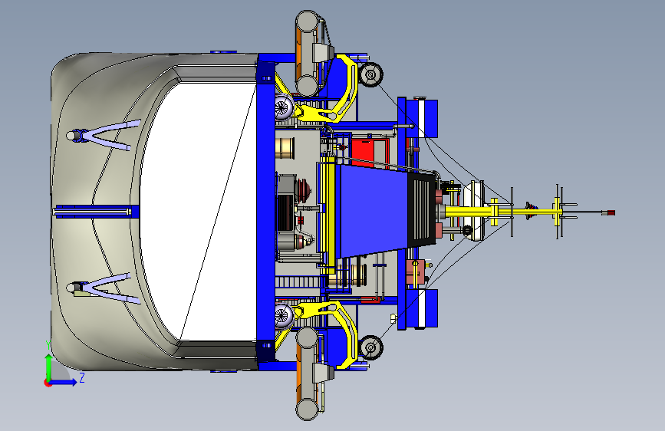The height and width of the screenshot is (431, 665).
Task: Click the blue Z axis arrow of the triad
Action: pos(64,382)
